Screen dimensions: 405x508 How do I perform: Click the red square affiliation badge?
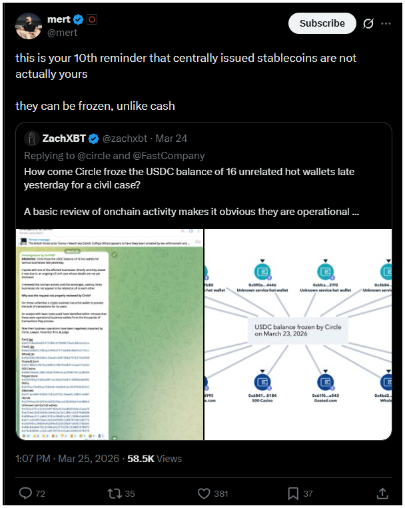pyautogui.click(x=92, y=19)
